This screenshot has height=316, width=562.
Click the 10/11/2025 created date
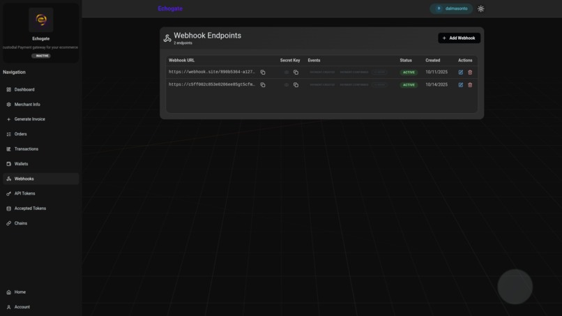pyautogui.click(x=436, y=72)
